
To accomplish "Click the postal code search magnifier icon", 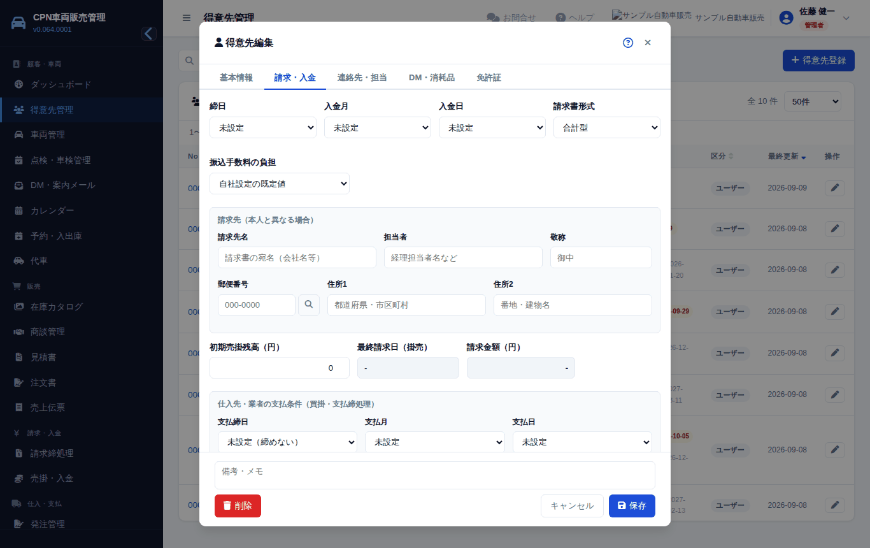I will click(309, 305).
